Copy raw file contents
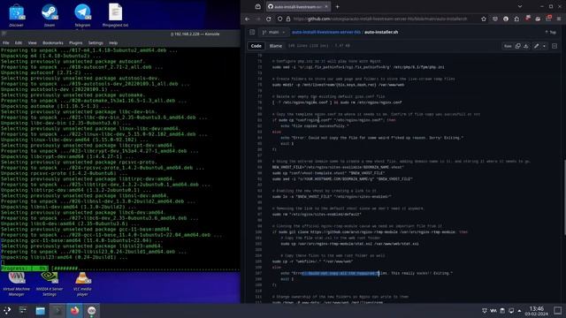566x318 pixels. tap(518, 46)
